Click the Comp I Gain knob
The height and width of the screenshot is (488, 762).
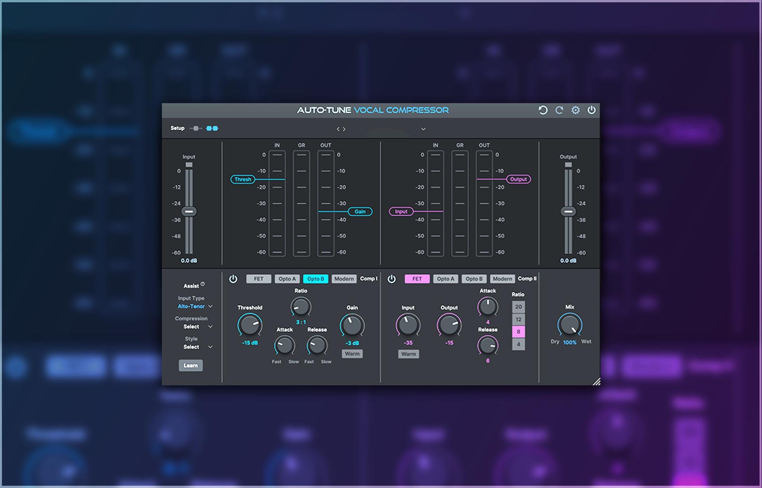(x=352, y=325)
